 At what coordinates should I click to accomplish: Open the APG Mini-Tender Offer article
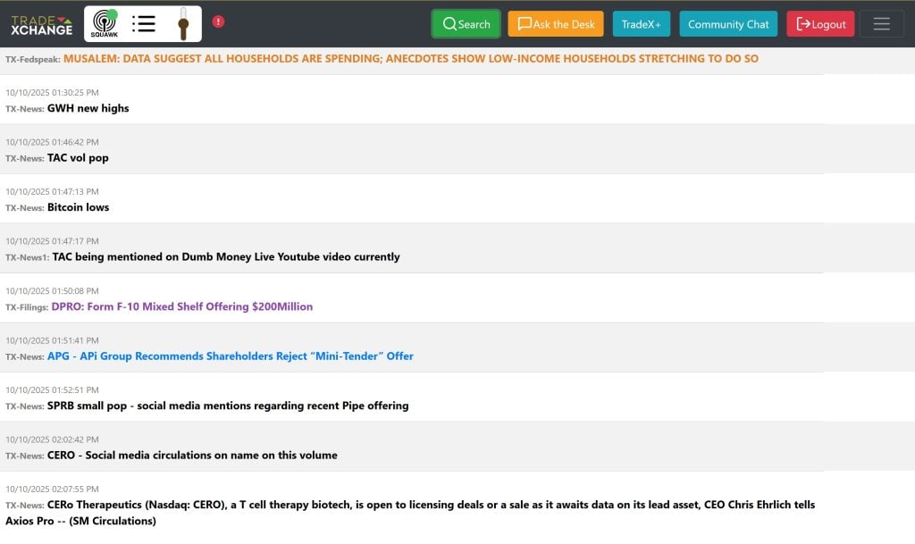[231, 356]
